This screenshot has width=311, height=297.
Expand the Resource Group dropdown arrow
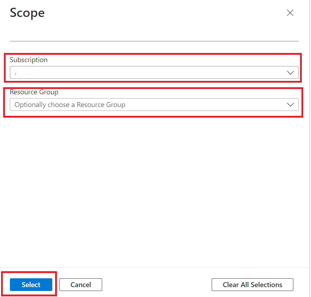pyautogui.click(x=291, y=105)
